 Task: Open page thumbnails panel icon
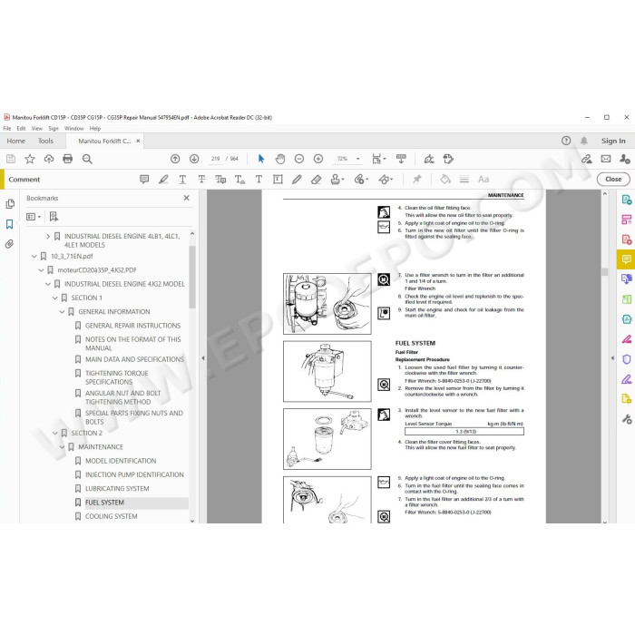[x=10, y=204]
